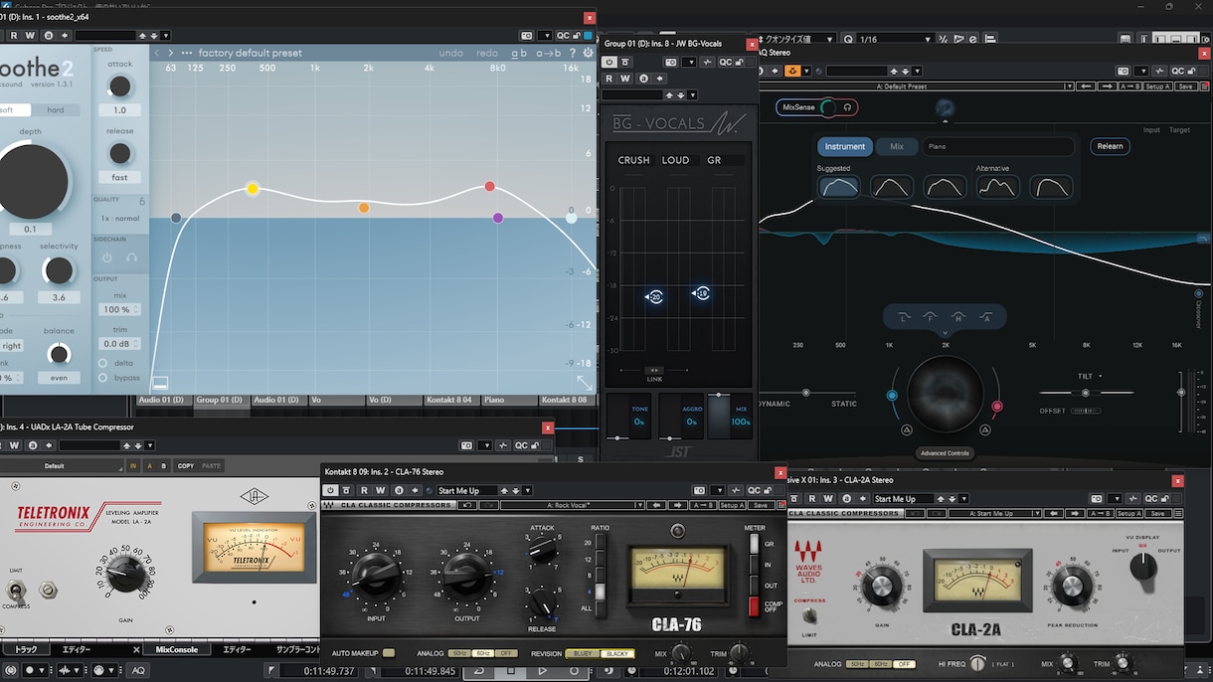This screenshot has height=682, width=1213.
Task: Open Advanced Controls
Action: click(x=945, y=453)
